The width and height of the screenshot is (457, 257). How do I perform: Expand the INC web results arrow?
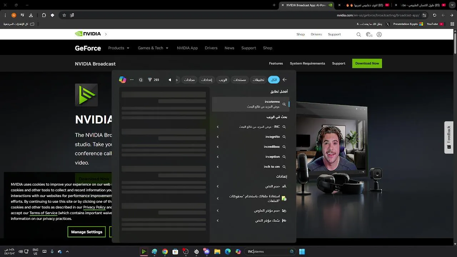click(218, 127)
